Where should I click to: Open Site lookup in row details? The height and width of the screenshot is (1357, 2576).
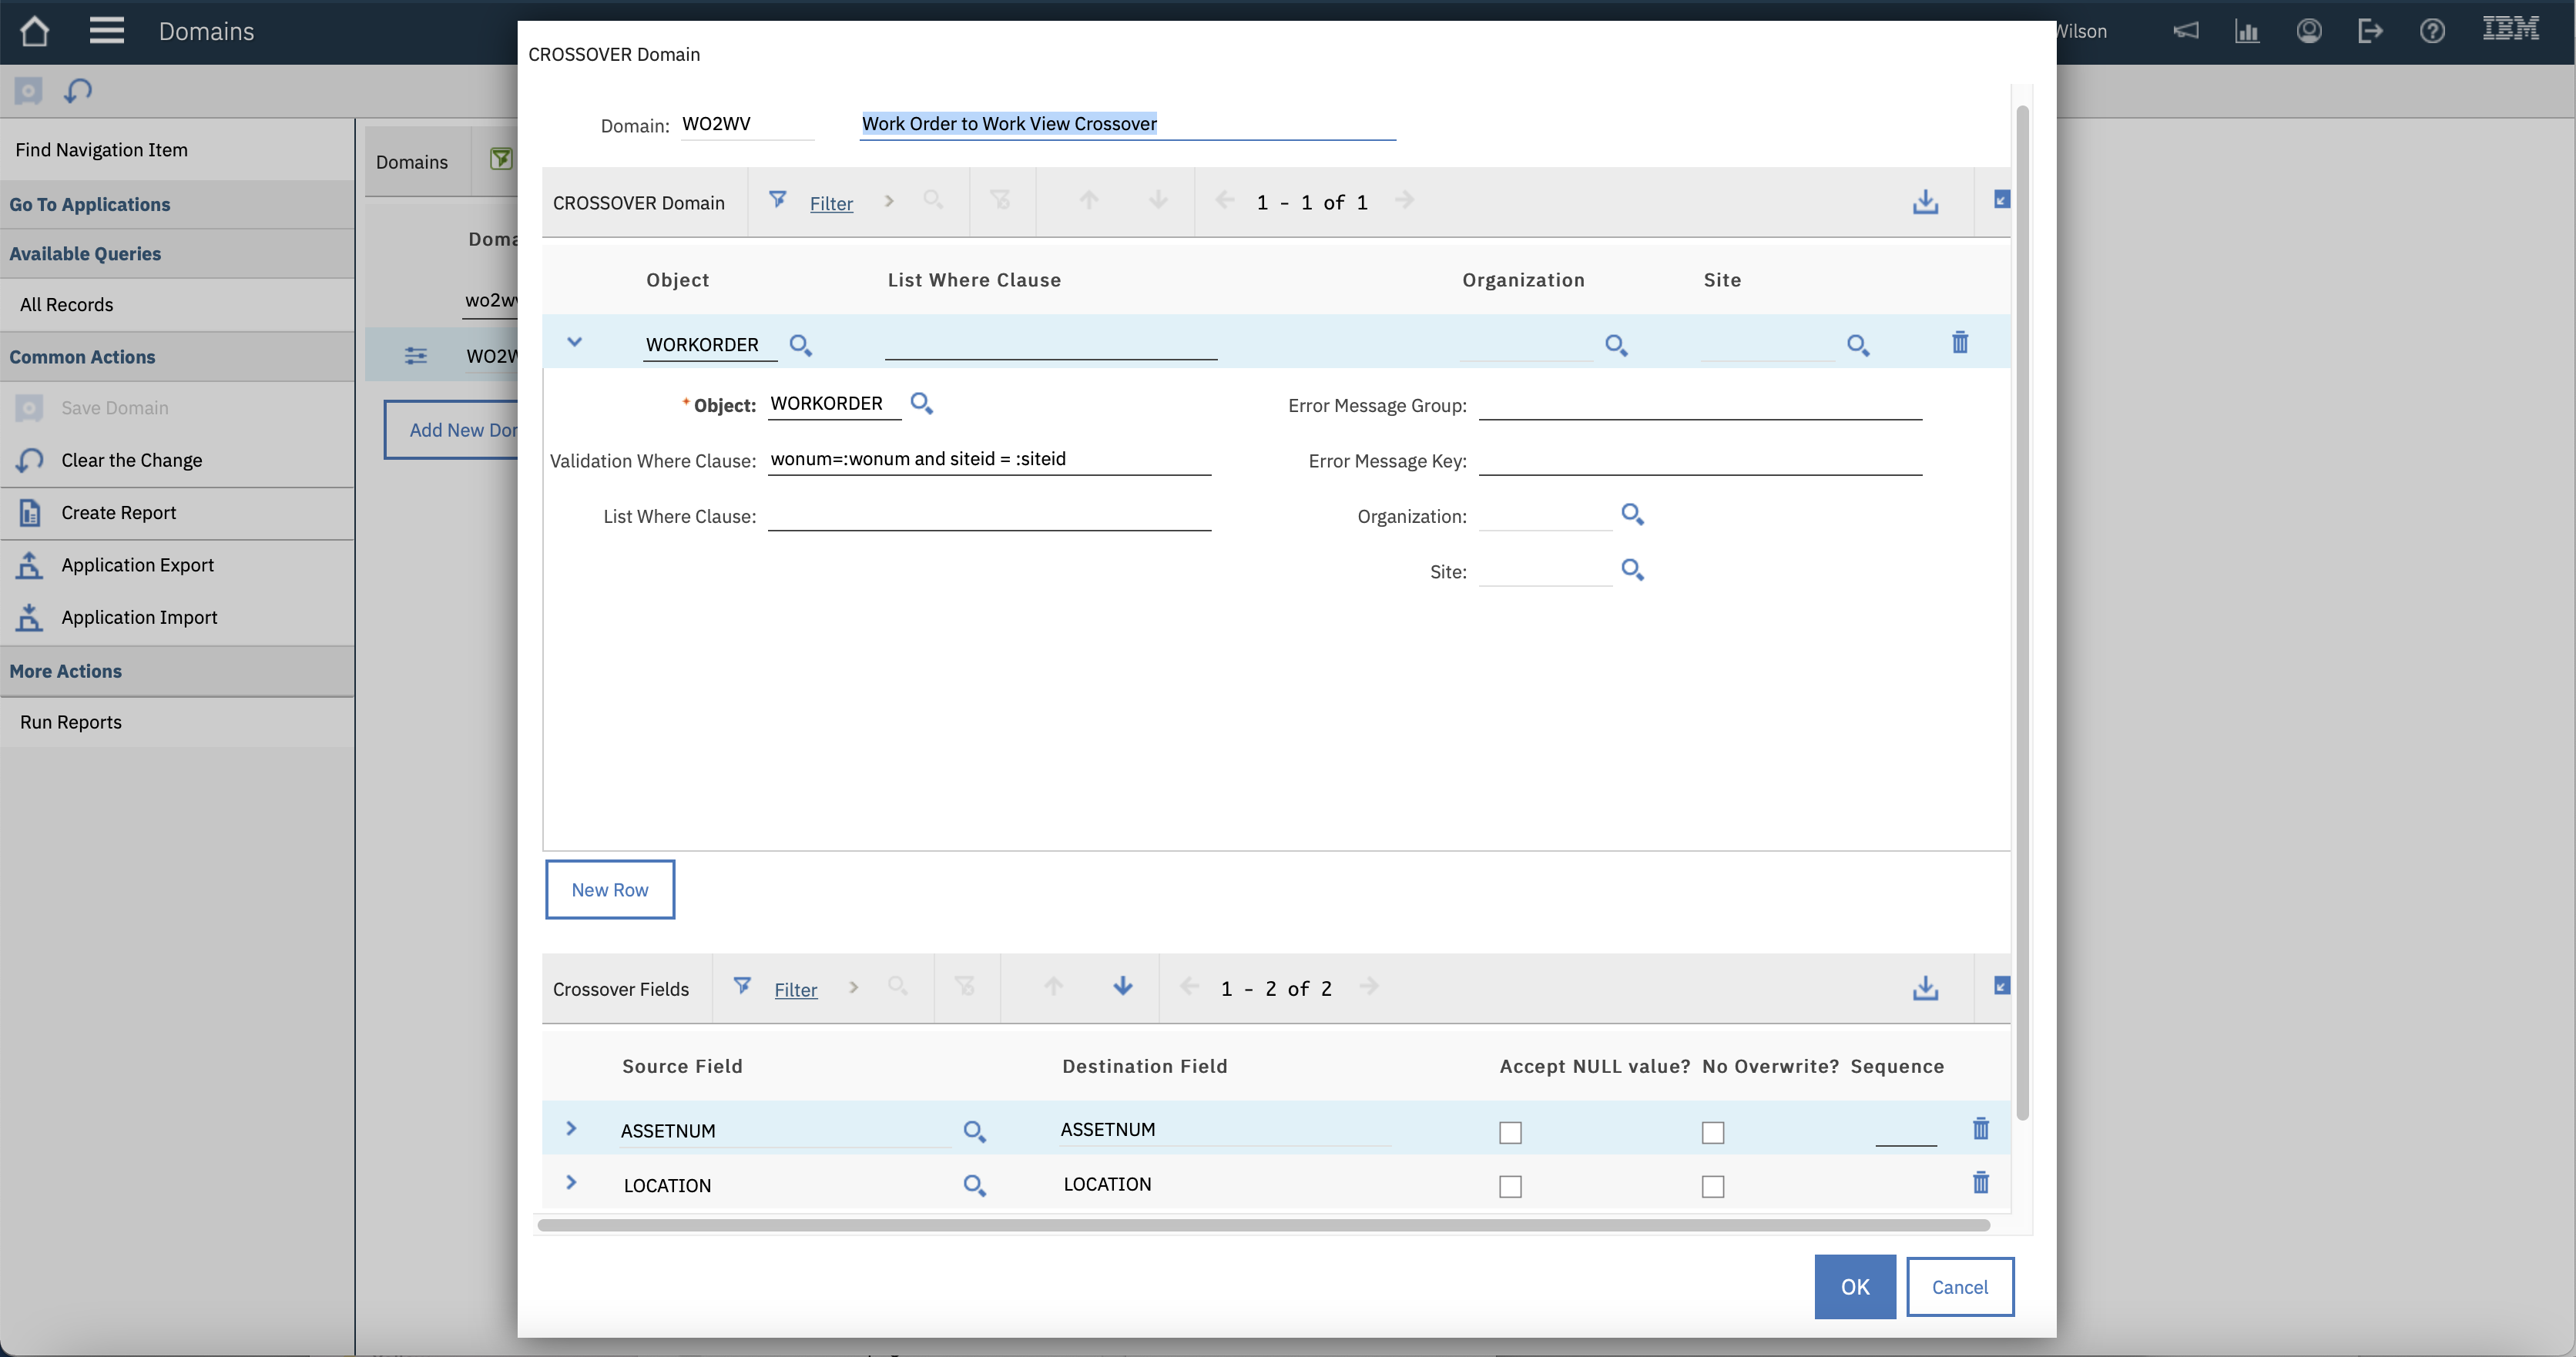[x=1632, y=570]
